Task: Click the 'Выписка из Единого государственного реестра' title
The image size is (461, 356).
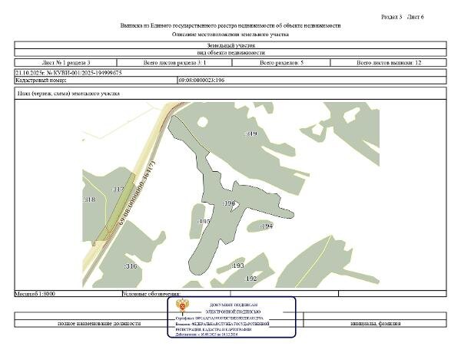Action: [230, 25]
